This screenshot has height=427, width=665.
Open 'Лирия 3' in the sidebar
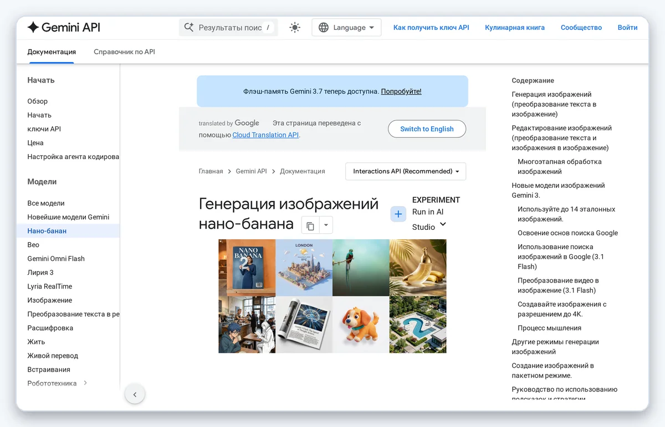pyautogui.click(x=40, y=272)
